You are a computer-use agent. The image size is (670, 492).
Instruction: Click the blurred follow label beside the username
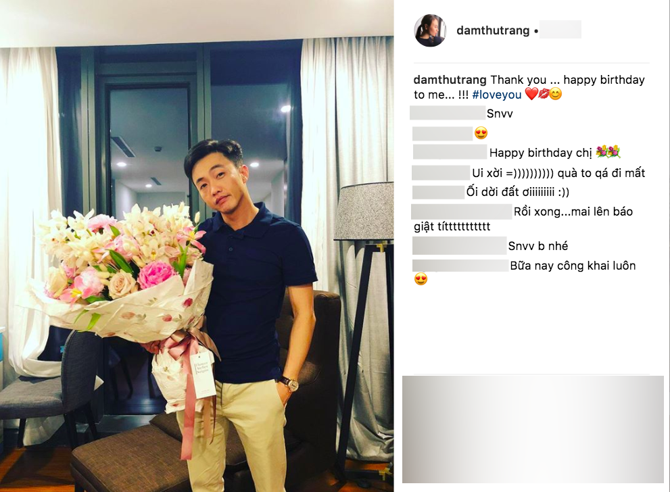click(560, 30)
